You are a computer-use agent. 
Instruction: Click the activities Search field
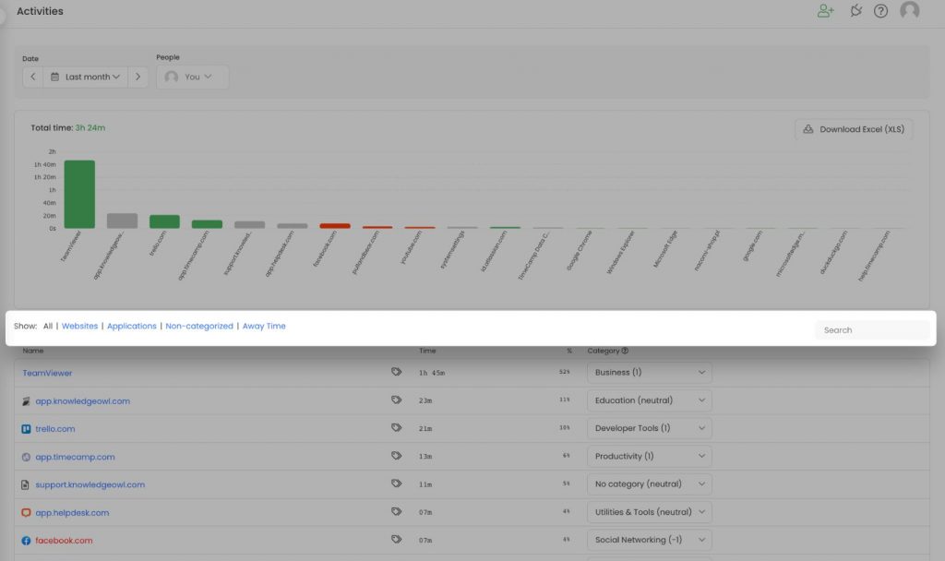[872, 330]
